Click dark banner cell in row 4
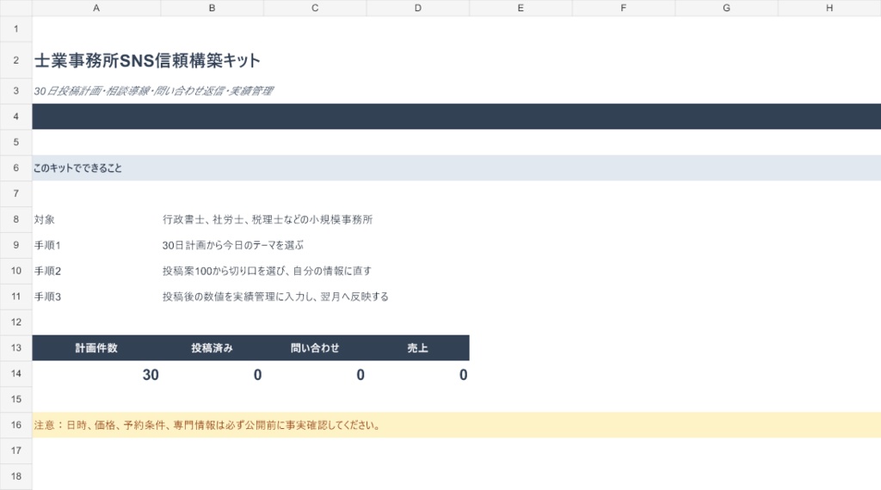Viewport: 881px width, 490px height. pyautogui.click(x=456, y=116)
